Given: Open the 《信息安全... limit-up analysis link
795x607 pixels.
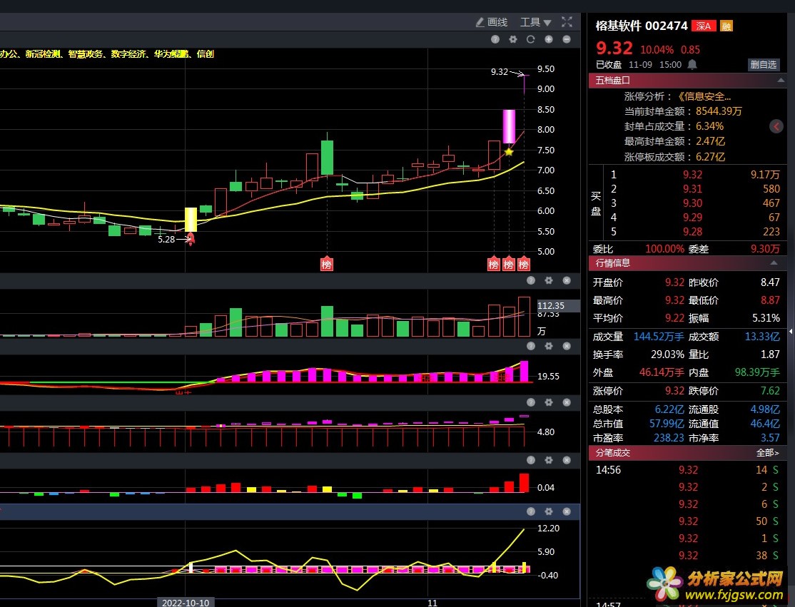Looking at the screenshot, I should tap(704, 96).
